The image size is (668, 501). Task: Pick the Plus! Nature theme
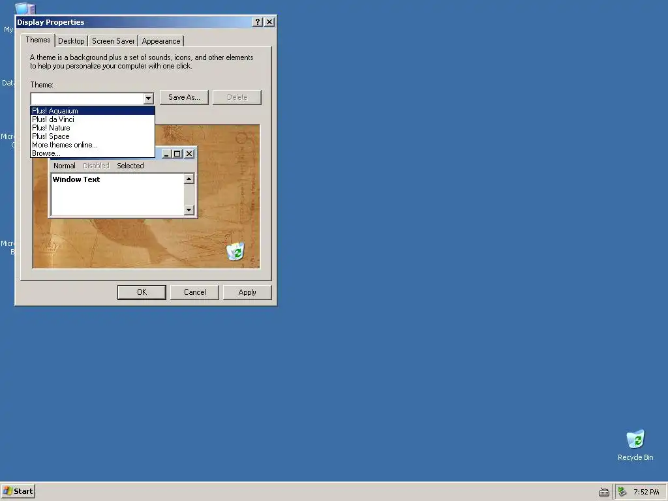pos(93,128)
